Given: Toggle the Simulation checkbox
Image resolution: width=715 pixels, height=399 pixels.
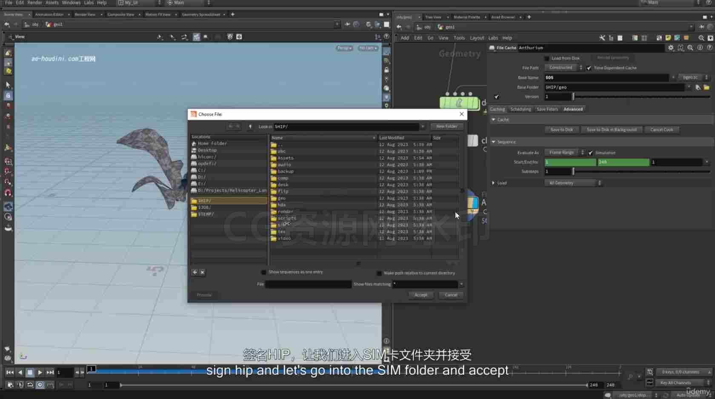Looking at the screenshot, I should 591,153.
